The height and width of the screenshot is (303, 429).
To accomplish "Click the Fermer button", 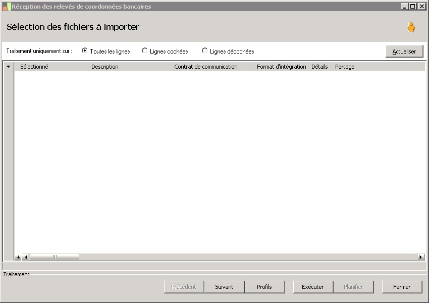I will pos(402,287).
